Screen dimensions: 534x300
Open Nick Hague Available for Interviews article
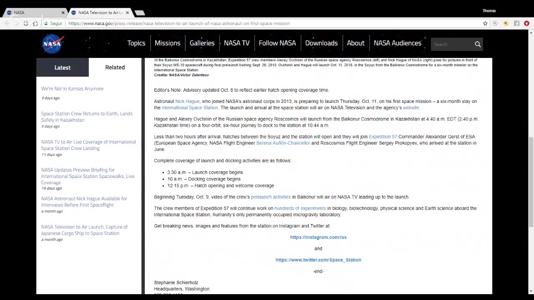(84, 202)
